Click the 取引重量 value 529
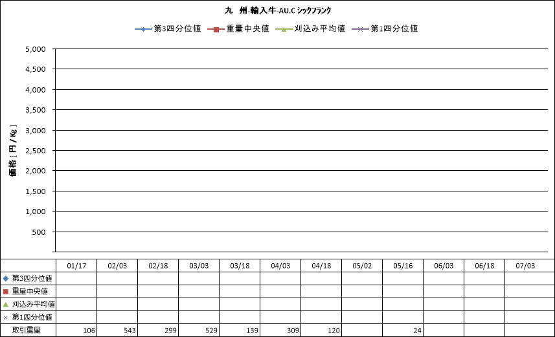 click(x=211, y=331)
